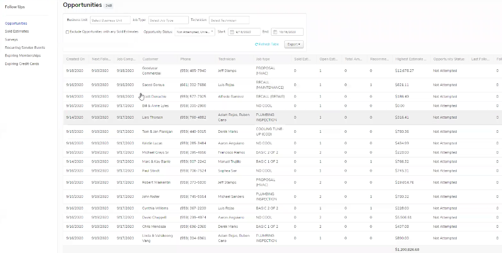Open Expiring Memberships in sidebar

(23, 56)
